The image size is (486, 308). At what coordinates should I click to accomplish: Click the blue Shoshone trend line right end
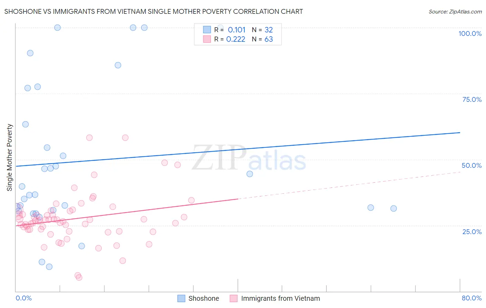459,133
